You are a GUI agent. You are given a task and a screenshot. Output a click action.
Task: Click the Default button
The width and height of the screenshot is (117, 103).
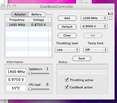tap(67, 27)
